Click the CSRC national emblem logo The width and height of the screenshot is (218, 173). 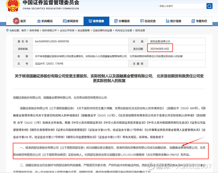pyautogui.click(x=13, y=6)
